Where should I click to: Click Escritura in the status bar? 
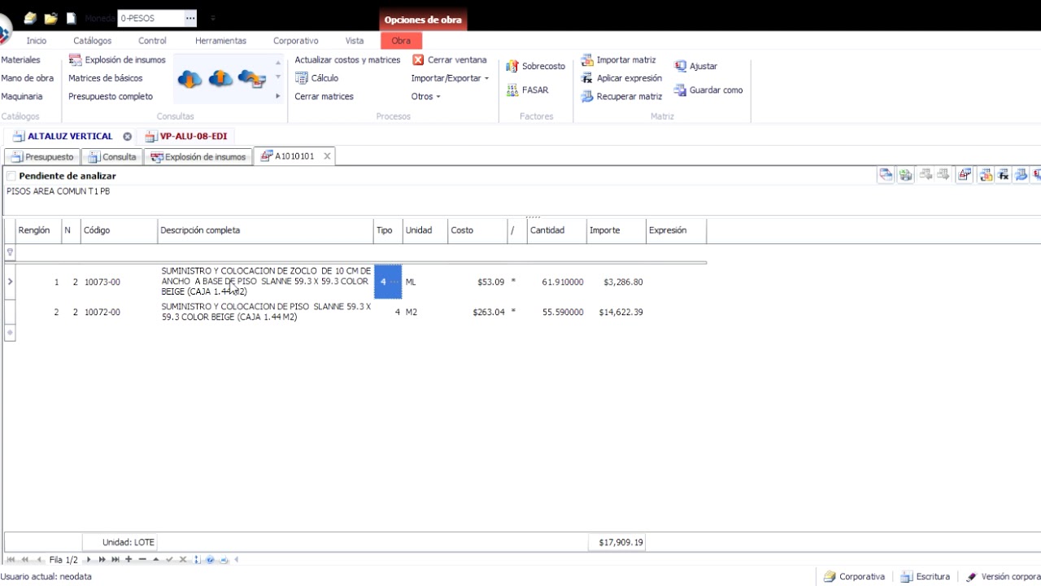point(925,576)
